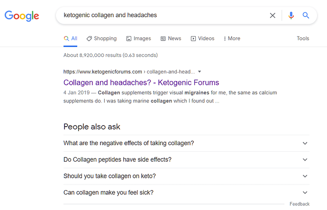327x210 pixels.
Task: Expand 'Should you take collagen on keto?'
Action: point(186,176)
